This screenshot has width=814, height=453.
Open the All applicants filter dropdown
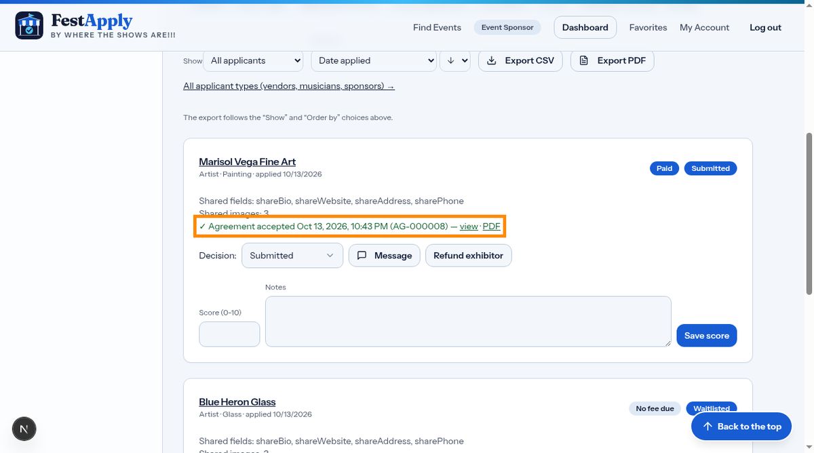253,60
